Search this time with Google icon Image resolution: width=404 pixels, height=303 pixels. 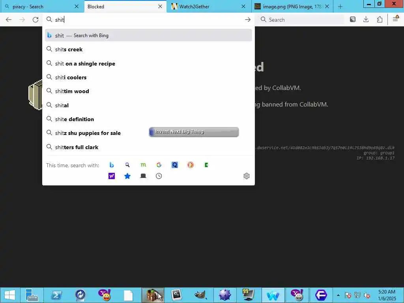point(159,165)
